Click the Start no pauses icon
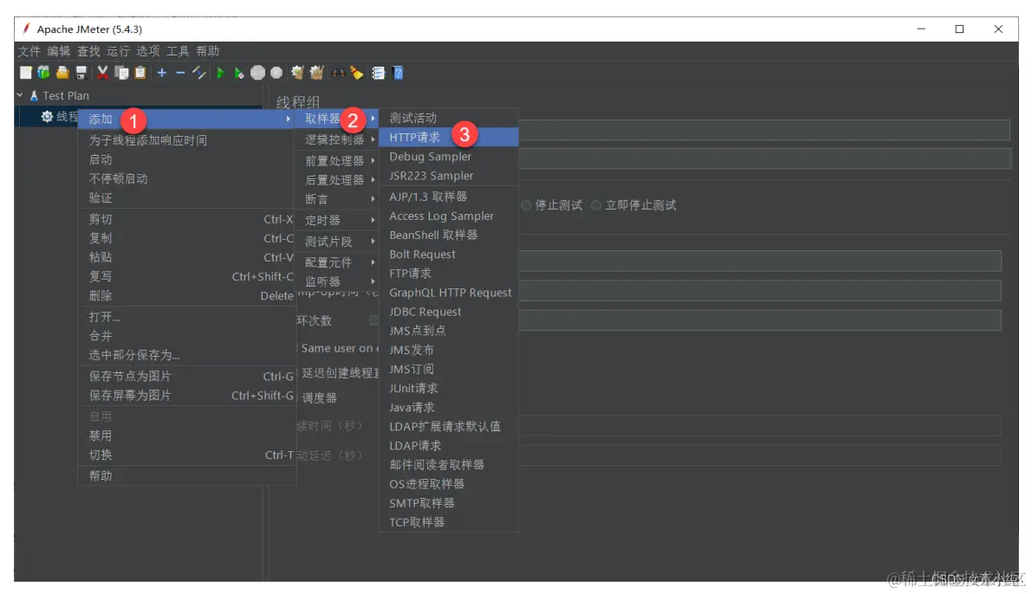1032x594 pixels. click(x=239, y=73)
